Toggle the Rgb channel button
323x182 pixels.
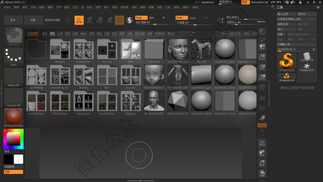[x=151, y=18]
